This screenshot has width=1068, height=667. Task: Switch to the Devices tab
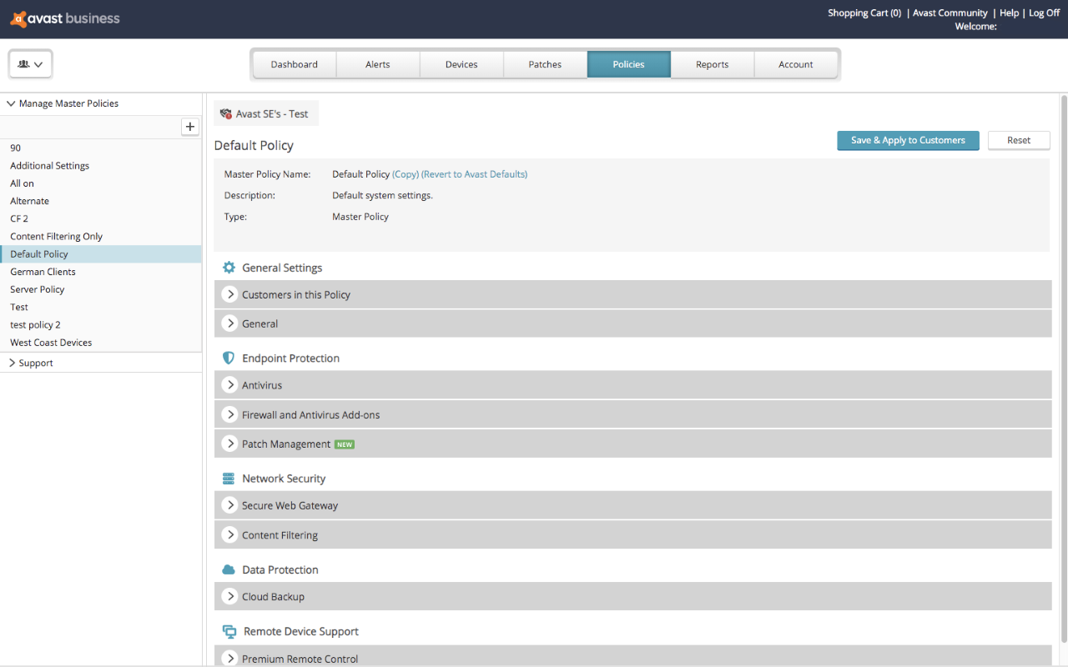click(x=461, y=64)
